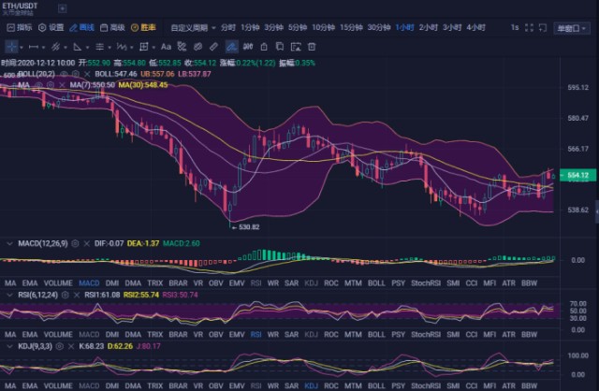Collapse the RSI(6,12,24) panel chevron
Image resolution: width=599 pixels, height=391 pixels.
tap(9, 295)
